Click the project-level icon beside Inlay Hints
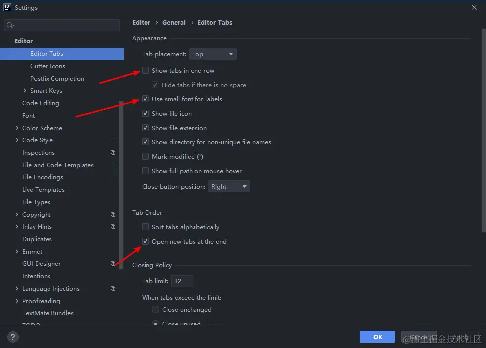The height and width of the screenshot is (348, 486). 113,226
